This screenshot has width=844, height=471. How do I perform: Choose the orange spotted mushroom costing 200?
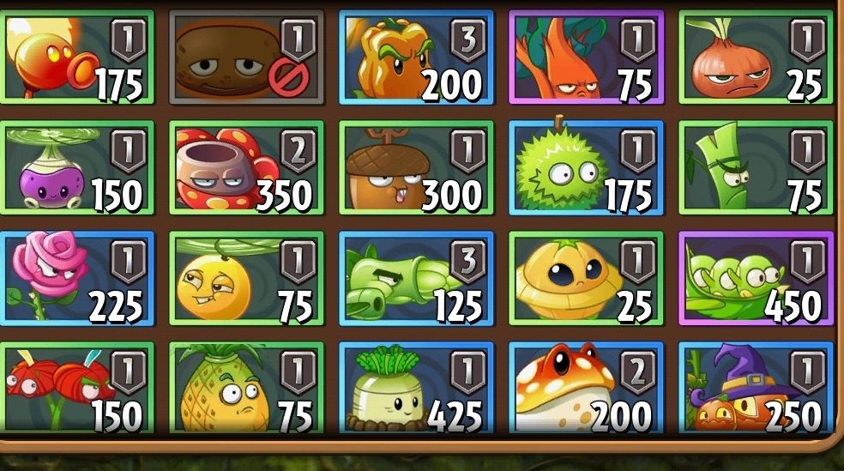coord(587,388)
